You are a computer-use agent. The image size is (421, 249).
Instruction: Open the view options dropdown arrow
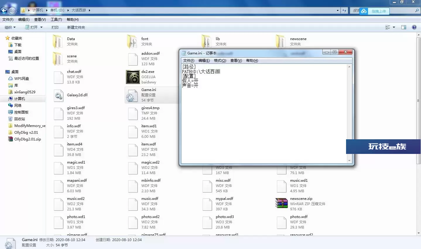pyautogui.click(x=394, y=27)
